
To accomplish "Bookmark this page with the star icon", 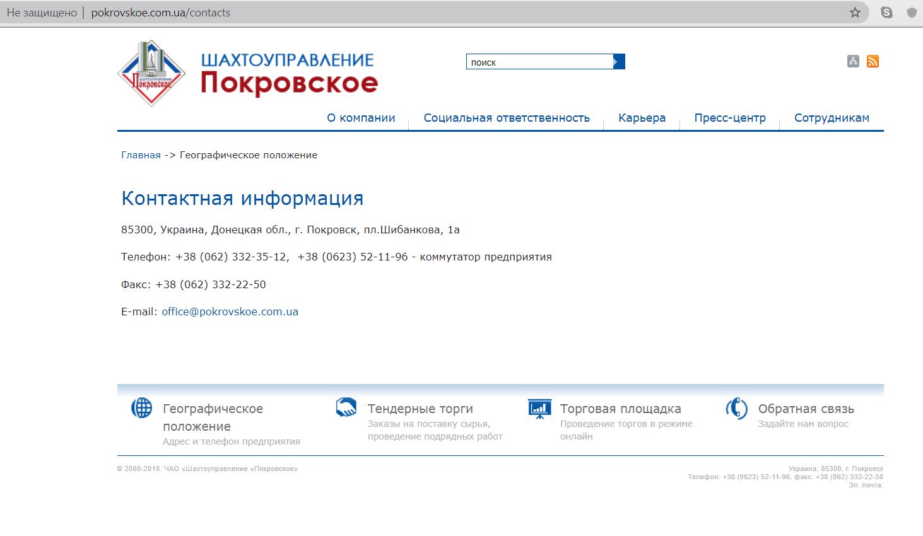I will 855,13.
